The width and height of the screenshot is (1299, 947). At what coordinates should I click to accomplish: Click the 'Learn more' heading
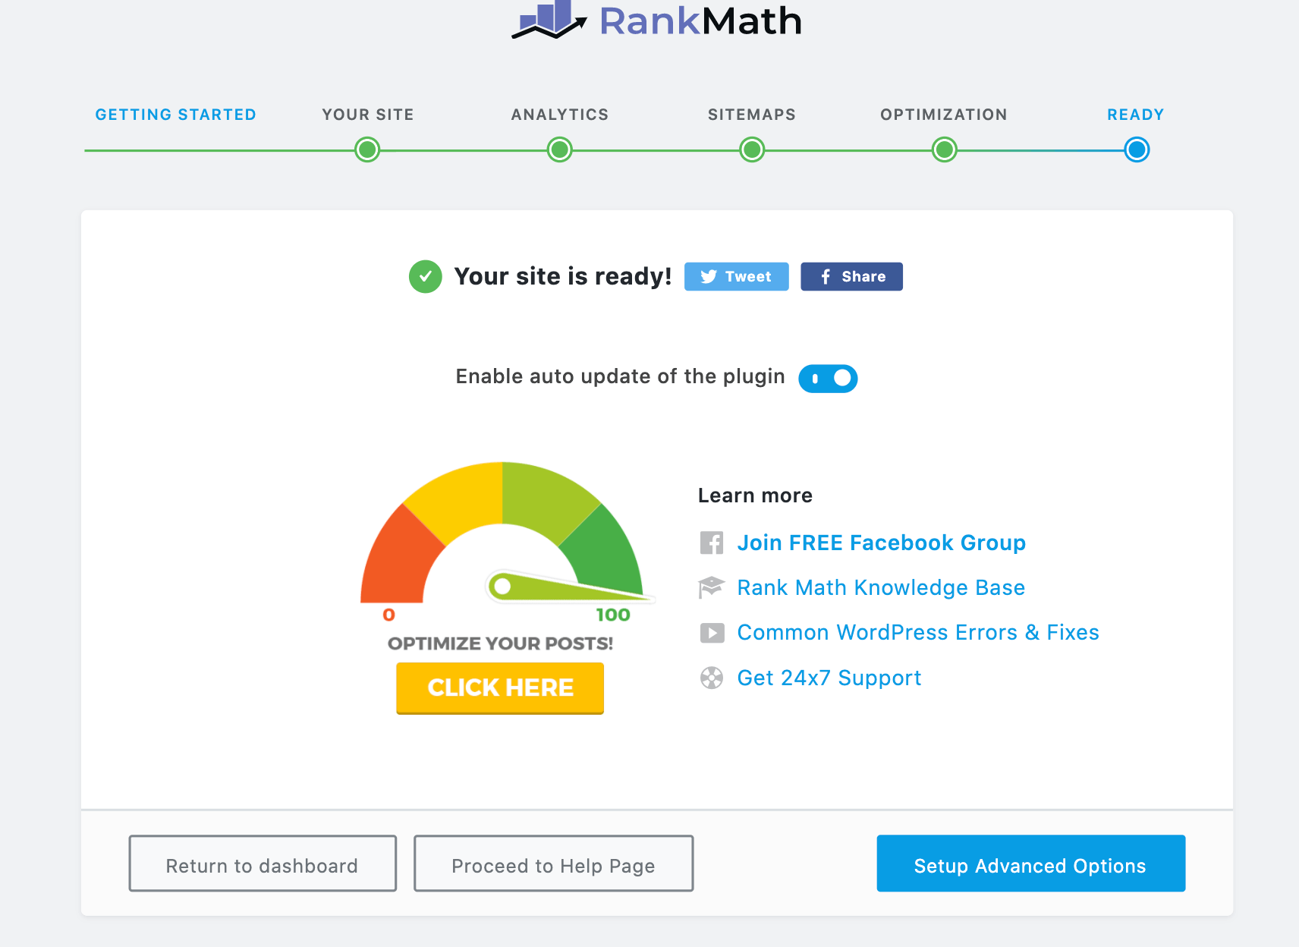(755, 496)
